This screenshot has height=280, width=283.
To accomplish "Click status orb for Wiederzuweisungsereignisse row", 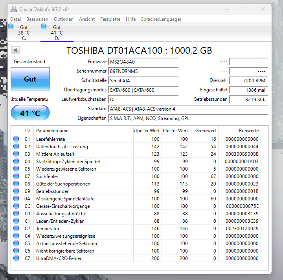I will (16, 236).
